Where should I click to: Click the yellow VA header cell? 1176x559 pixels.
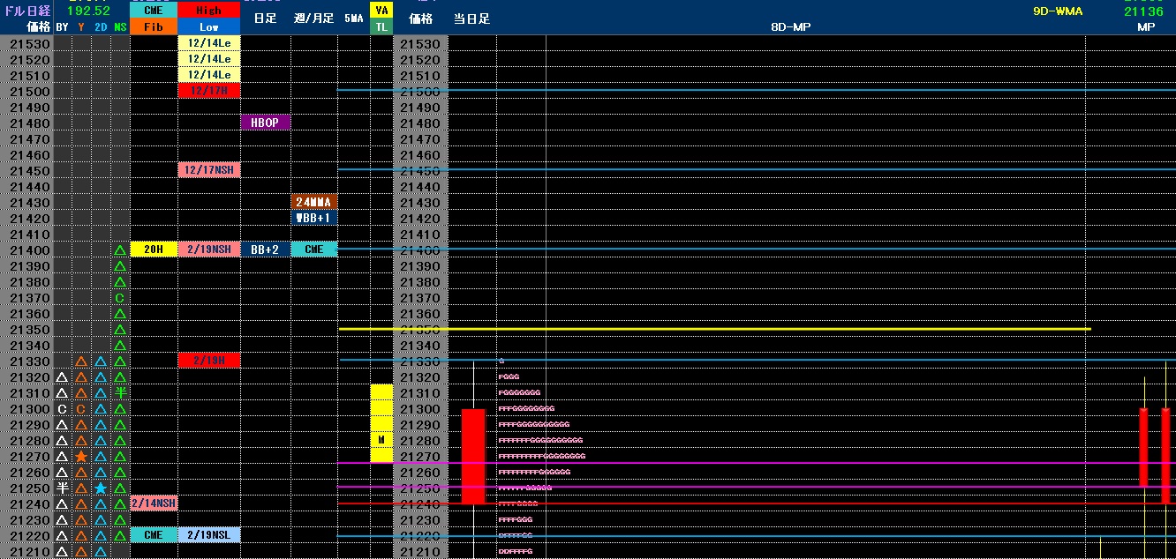[x=381, y=10]
